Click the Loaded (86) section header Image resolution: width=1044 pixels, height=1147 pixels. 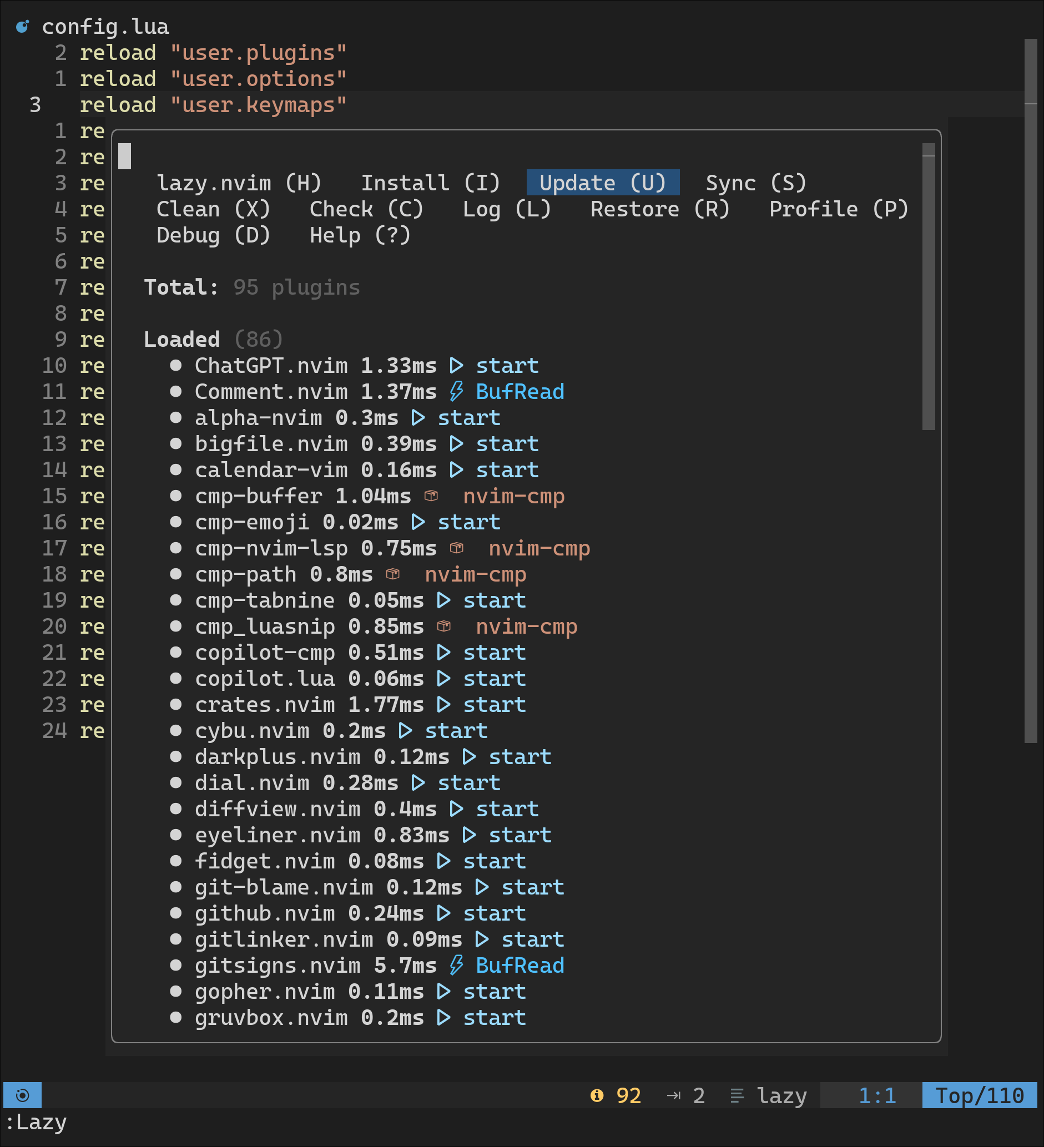[213, 339]
